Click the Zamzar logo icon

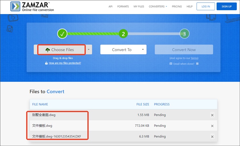tap(15, 6)
